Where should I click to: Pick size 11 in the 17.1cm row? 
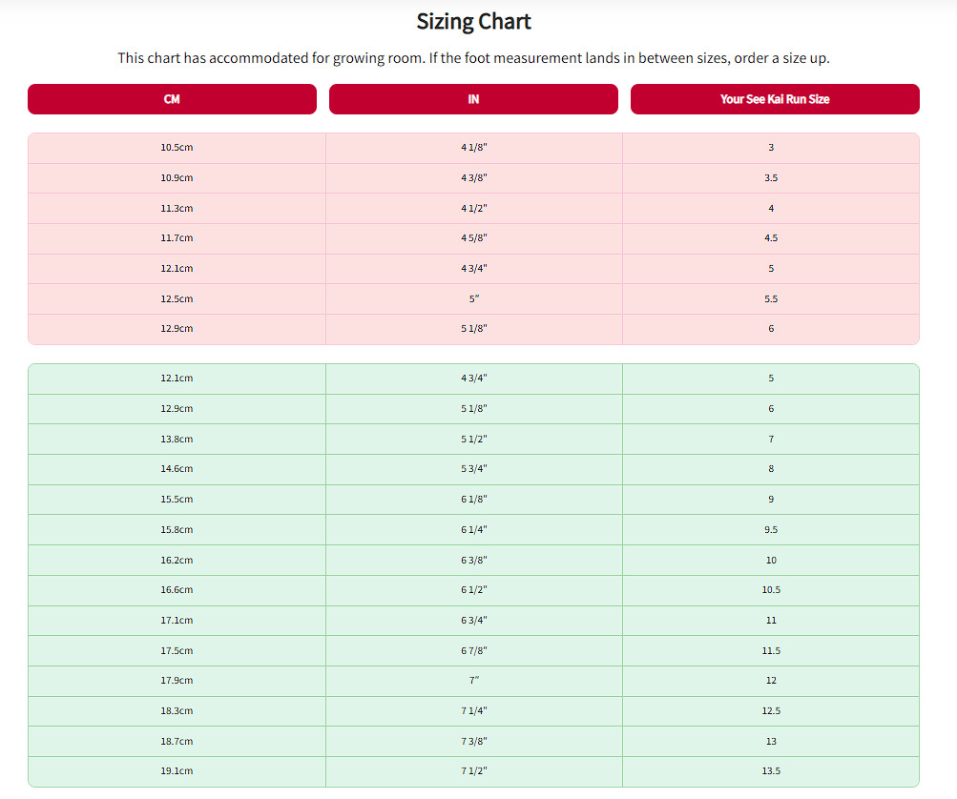tap(771, 621)
